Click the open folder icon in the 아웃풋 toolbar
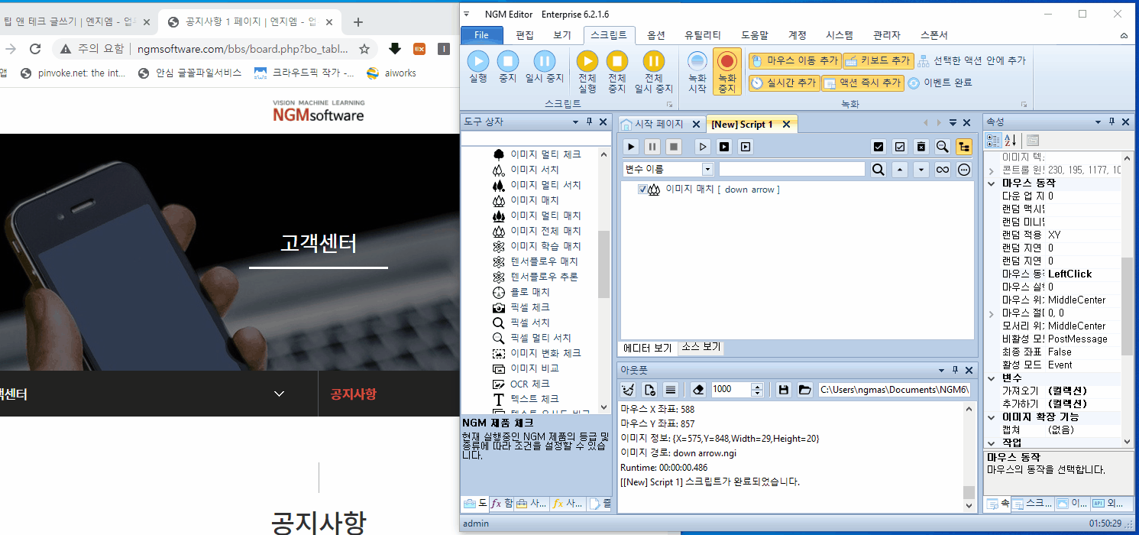This screenshot has height=535, width=1139. tap(804, 390)
